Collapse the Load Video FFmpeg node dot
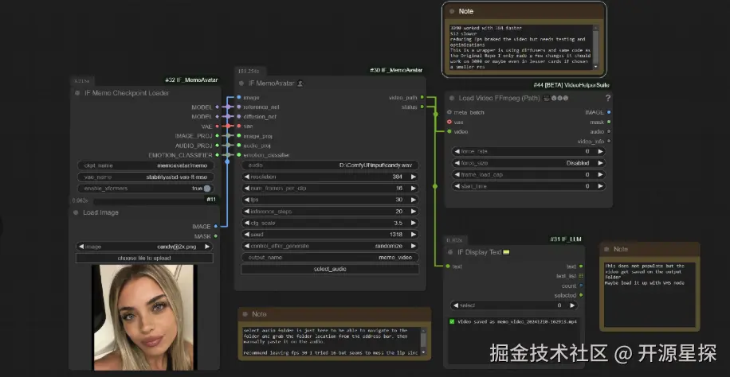Screen dimensions: 730x377 tap(452, 98)
